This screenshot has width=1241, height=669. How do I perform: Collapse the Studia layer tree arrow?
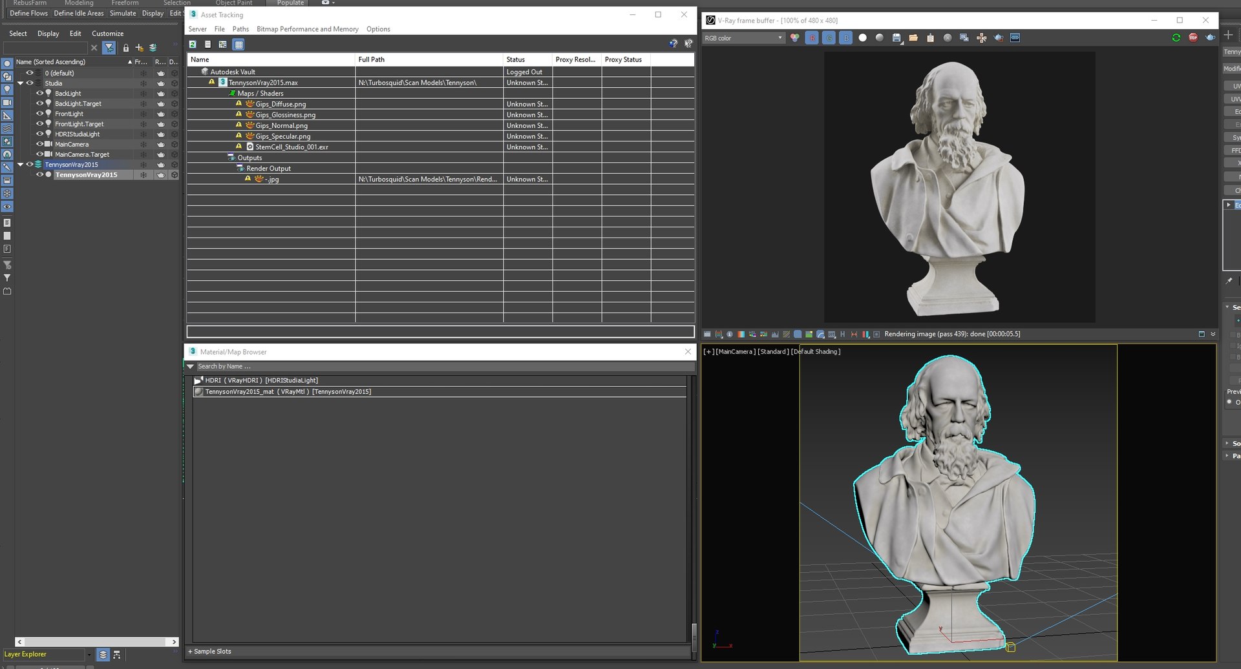coord(20,83)
